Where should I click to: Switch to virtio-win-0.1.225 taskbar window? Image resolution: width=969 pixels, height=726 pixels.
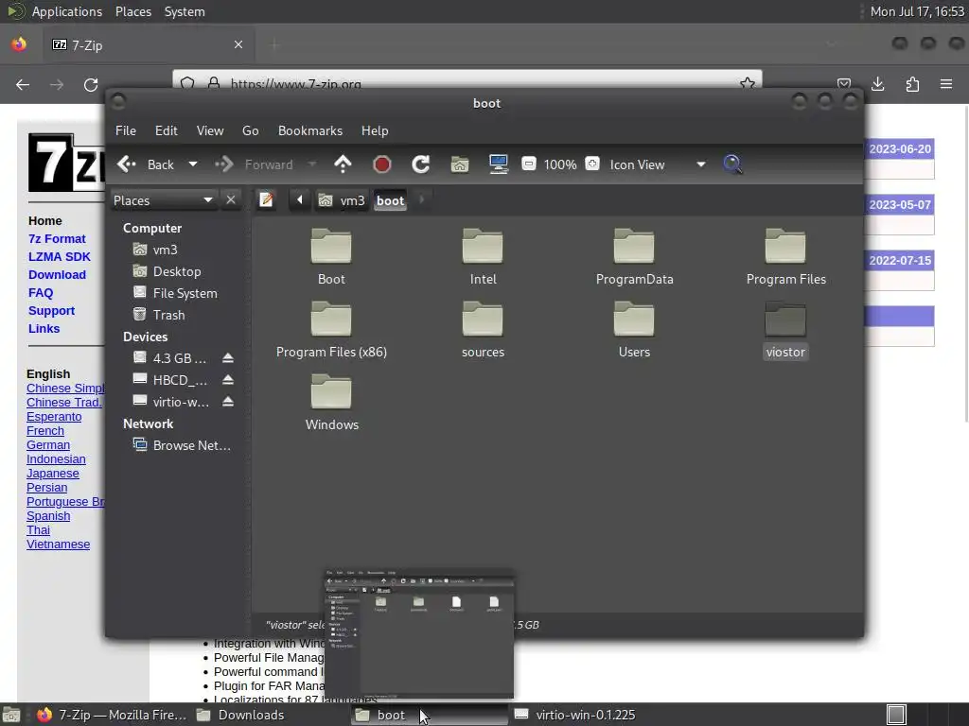click(x=574, y=715)
